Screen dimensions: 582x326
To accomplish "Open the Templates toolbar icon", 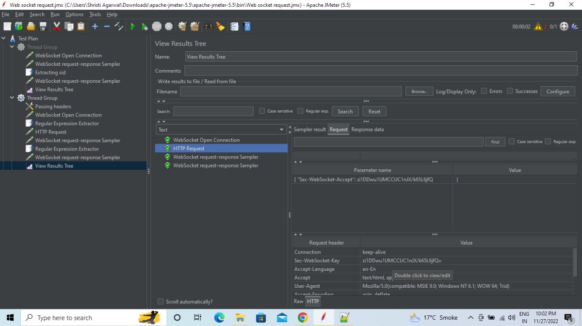I will tap(19, 27).
